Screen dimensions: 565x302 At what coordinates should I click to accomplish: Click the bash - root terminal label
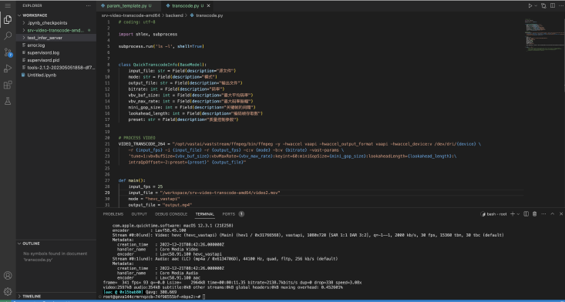pos(496,214)
